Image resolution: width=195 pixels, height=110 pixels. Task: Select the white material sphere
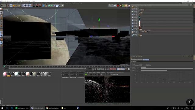[16, 74]
